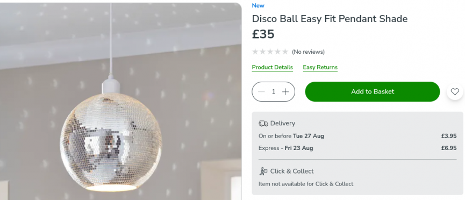The height and width of the screenshot is (200, 465).
Task: Open the disco ball product image
Action: pos(121,102)
